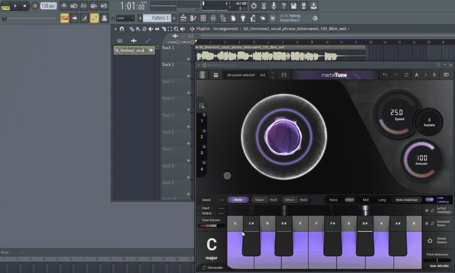This screenshot has width=455, height=273.
Task: Click the Minor scale button
Action: pyautogui.click(x=289, y=200)
